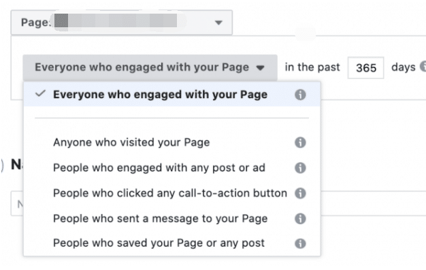
Task: Show info for 'sent a message to your Page'
Action: point(300,219)
